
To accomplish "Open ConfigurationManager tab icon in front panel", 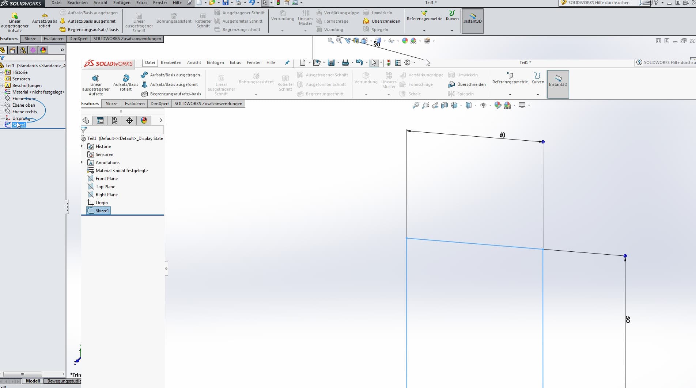I will [x=115, y=121].
